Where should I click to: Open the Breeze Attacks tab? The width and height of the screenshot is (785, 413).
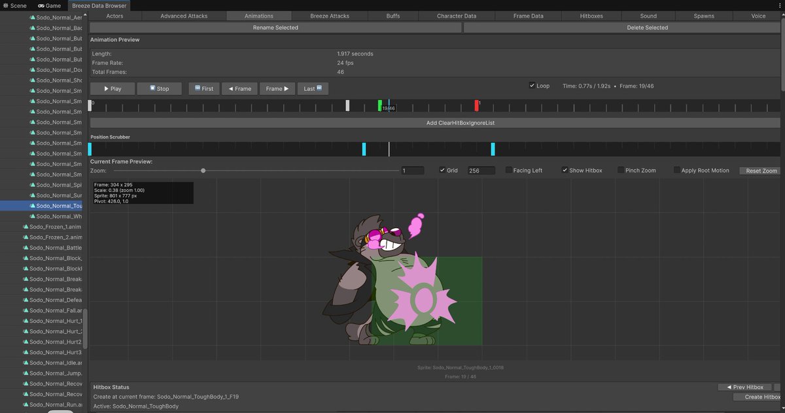330,16
